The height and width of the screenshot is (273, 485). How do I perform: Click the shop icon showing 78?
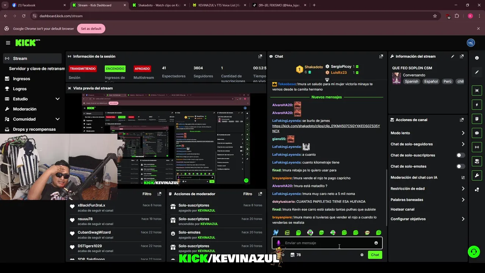tap(296, 255)
